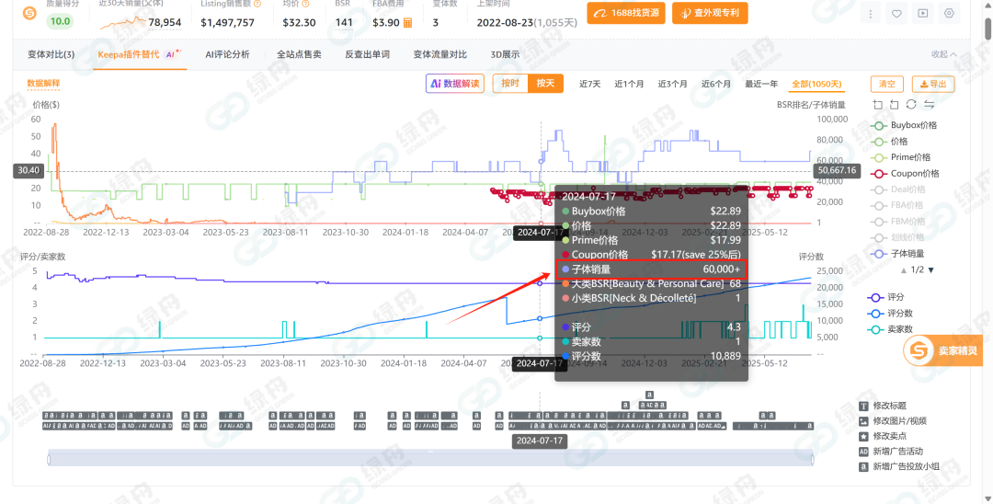Open the 反查出单词 tab
The width and height of the screenshot is (993, 504).
[x=367, y=54]
